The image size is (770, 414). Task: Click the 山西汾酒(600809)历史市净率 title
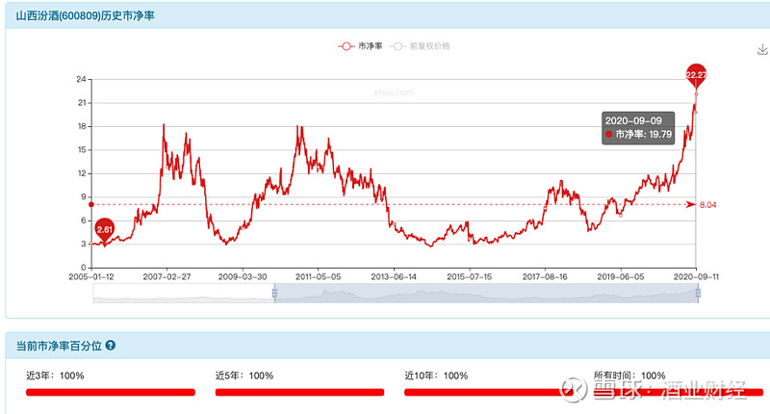point(85,15)
